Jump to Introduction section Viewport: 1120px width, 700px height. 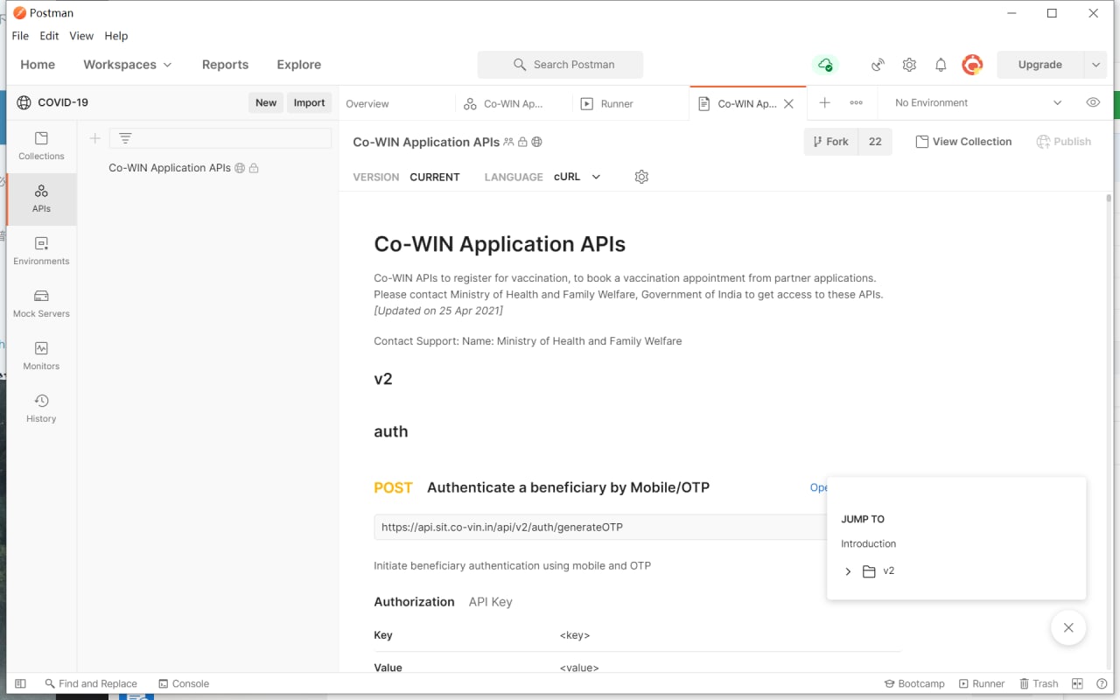click(869, 544)
